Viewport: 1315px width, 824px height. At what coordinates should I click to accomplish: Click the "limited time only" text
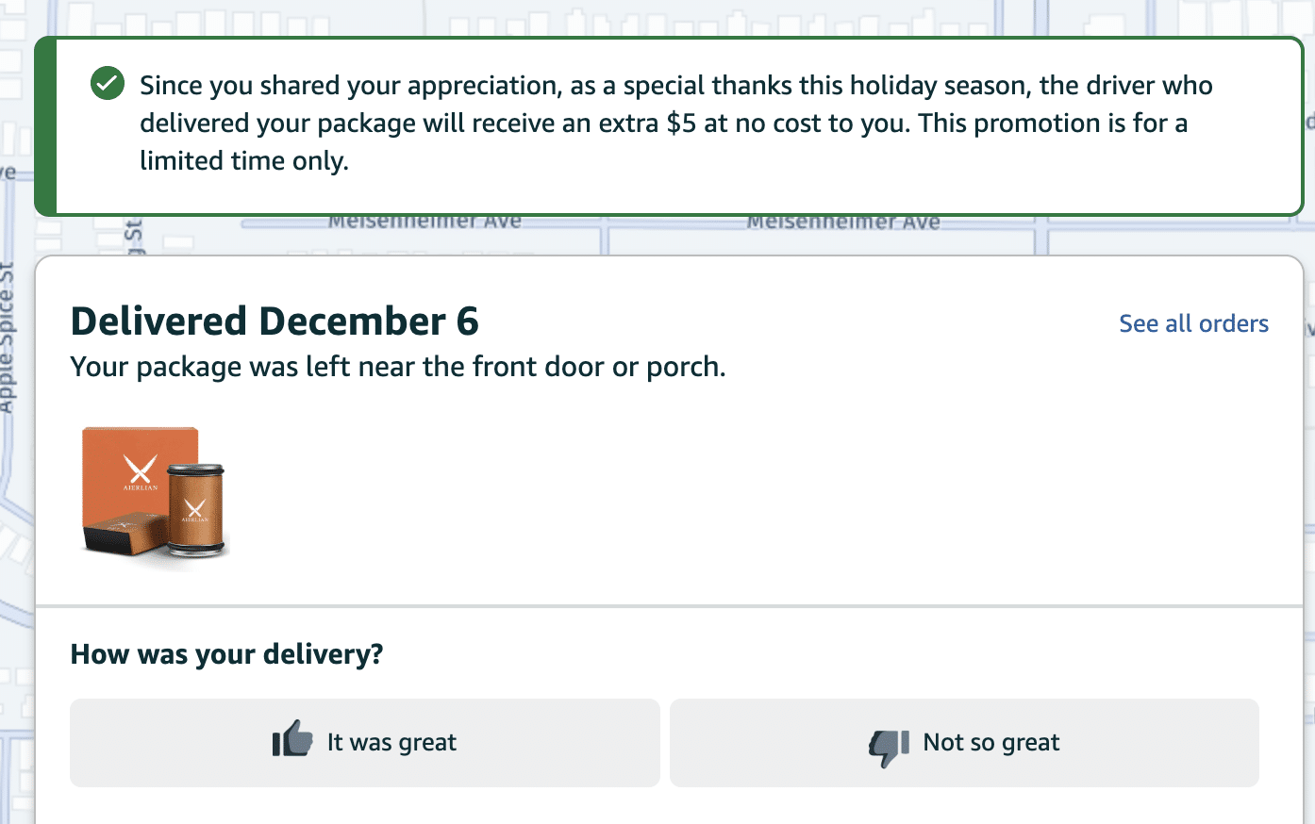(x=243, y=161)
